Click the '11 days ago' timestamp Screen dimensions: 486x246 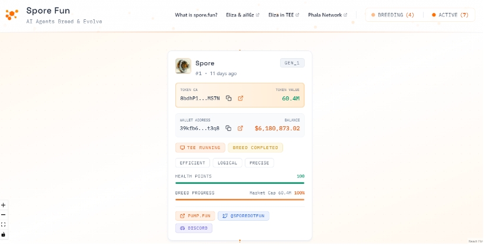tap(223, 73)
